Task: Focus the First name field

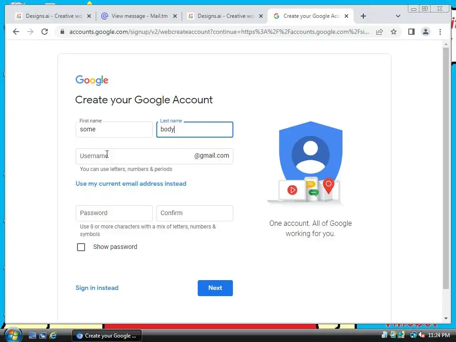Action: (x=114, y=130)
